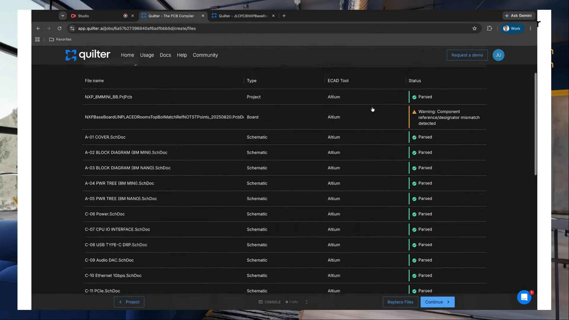Screen dimensions: 569x320
Task: Click the recording indicator on Studio tab
Action: 125,16
